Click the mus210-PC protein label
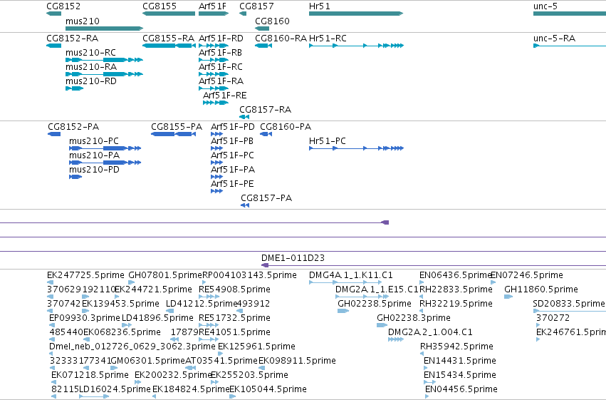This screenshot has width=606, height=400. (94, 141)
